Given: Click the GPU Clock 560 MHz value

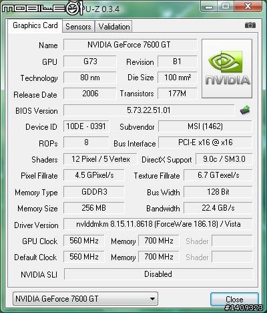Looking at the screenshot, I should coord(84,241).
